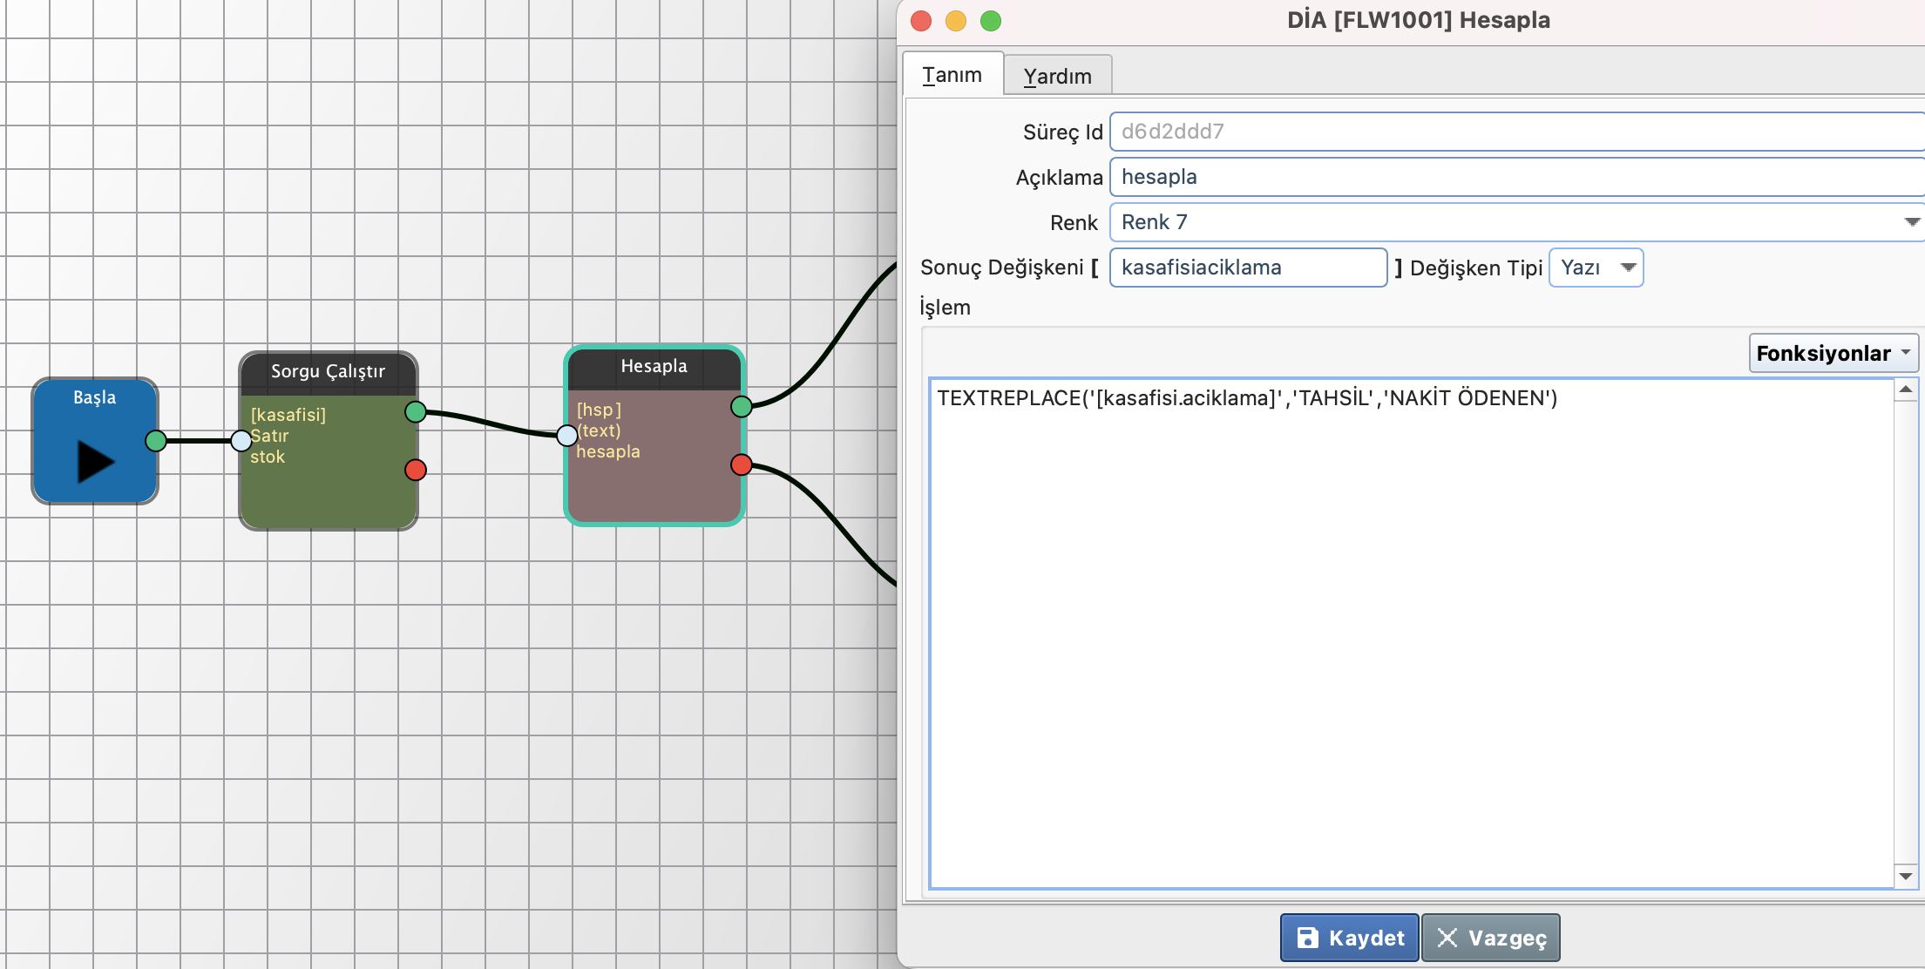The height and width of the screenshot is (969, 1925).
Task: Click the Kaydet save button
Action: coord(1349,938)
